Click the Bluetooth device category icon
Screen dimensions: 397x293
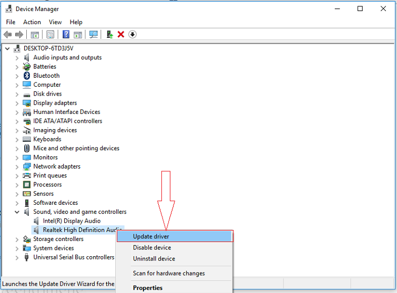point(27,76)
